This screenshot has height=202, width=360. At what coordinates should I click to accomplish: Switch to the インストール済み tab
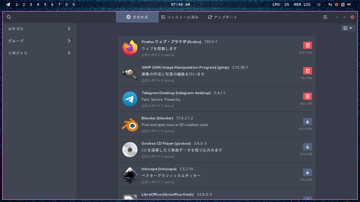(180, 17)
